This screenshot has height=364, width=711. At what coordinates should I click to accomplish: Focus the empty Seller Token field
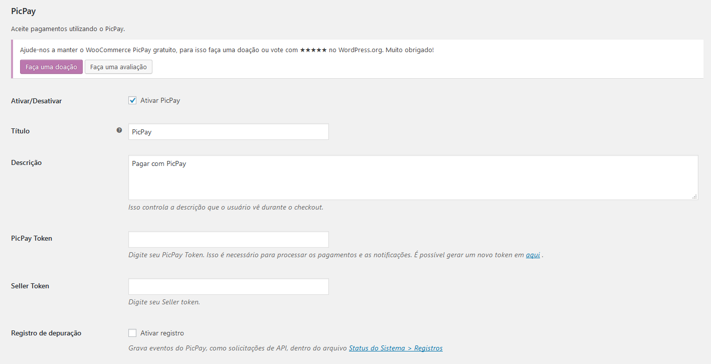pos(228,286)
